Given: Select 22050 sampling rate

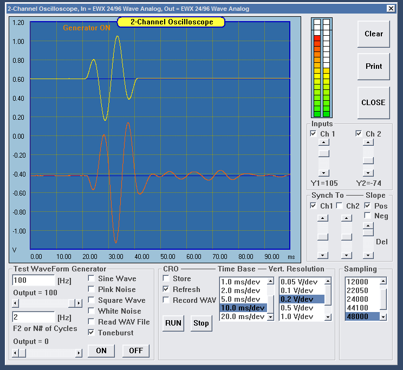Looking at the screenshot, I should 362,290.
